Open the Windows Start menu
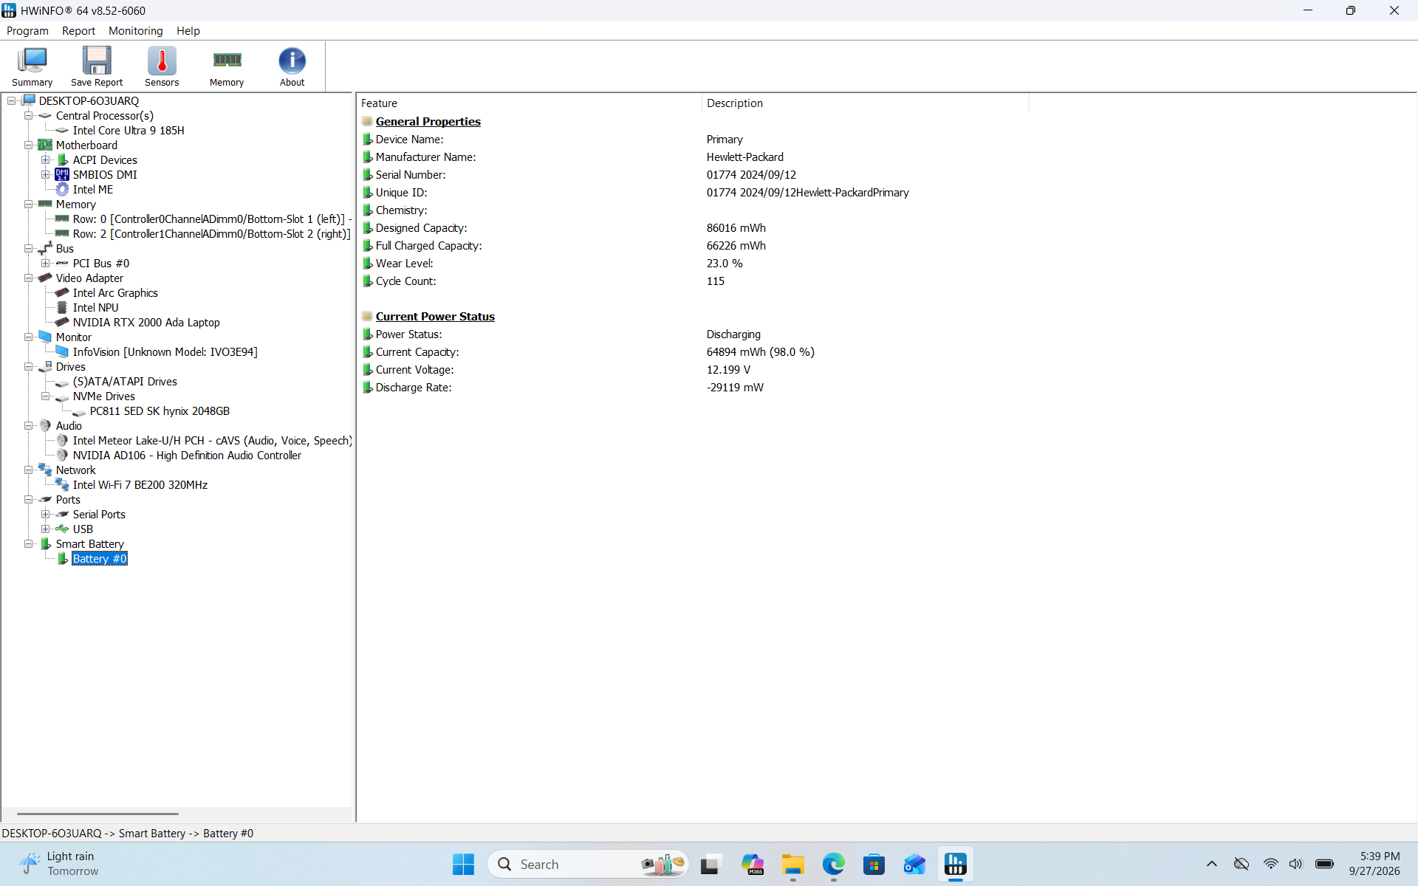The image size is (1418, 886). tap(463, 864)
